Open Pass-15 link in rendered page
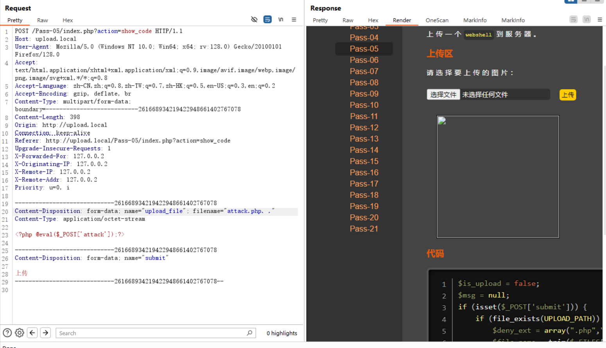 (364, 161)
